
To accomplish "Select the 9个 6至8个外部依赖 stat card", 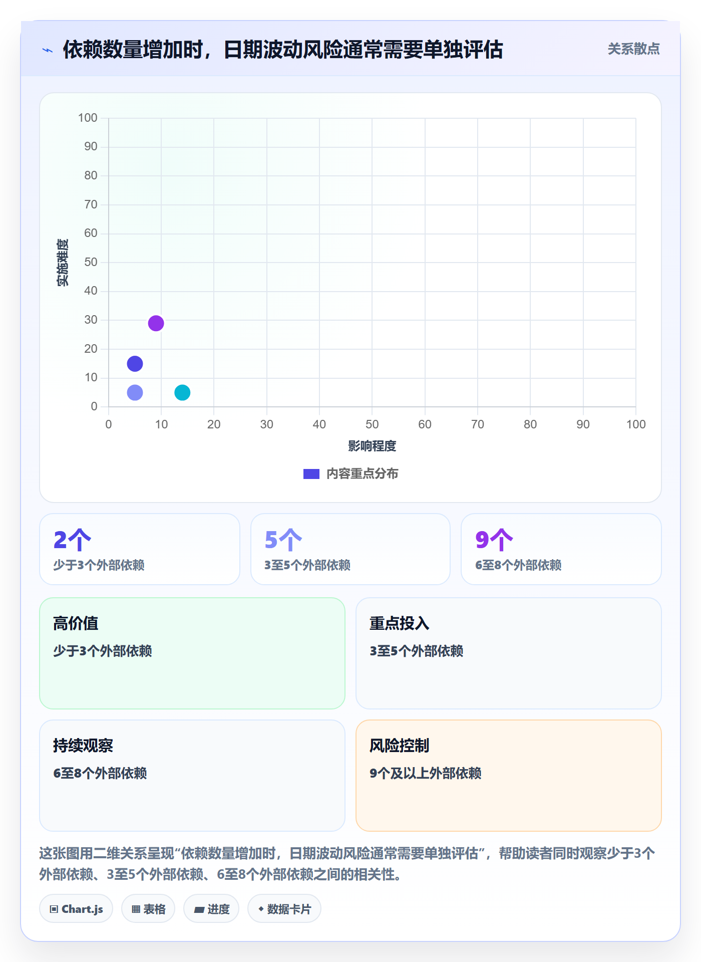I will point(561,549).
